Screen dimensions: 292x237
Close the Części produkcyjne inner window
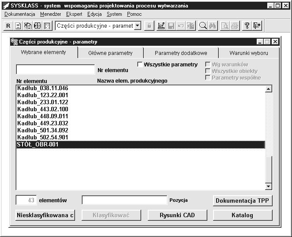point(275,42)
